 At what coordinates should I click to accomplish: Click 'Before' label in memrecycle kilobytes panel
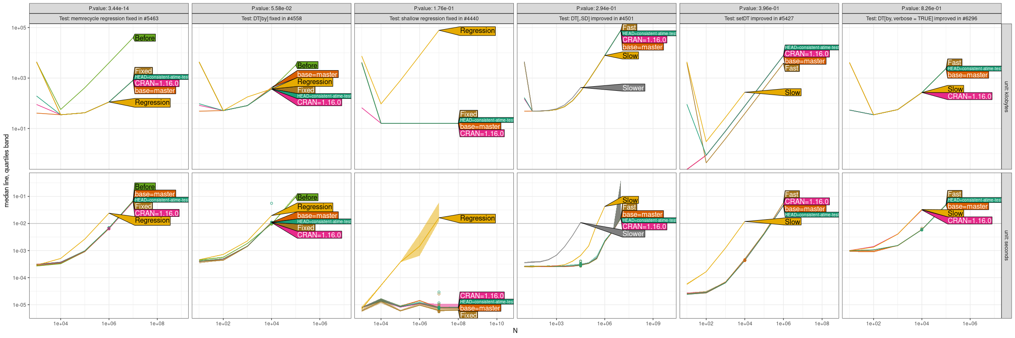click(x=145, y=38)
